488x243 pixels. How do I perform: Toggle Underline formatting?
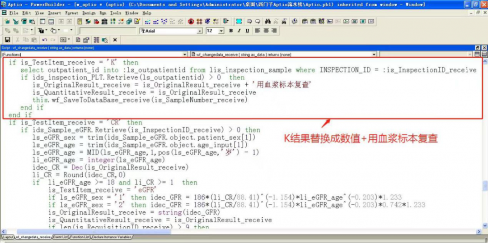(x=247, y=31)
